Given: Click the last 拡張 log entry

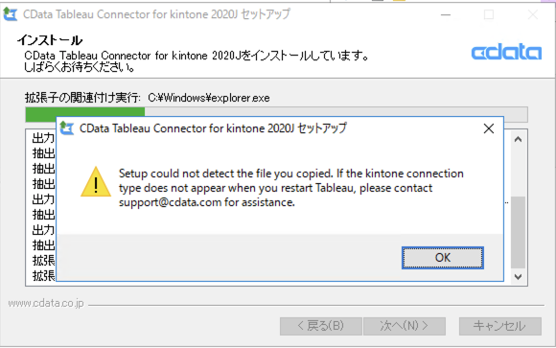Looking at the screenshot, I should [43, 275].
